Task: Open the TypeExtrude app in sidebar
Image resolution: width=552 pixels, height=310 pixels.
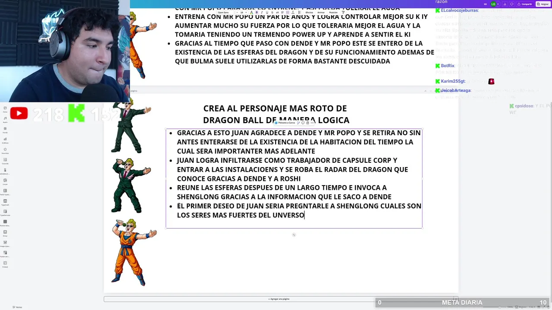Action: point(5,212)
